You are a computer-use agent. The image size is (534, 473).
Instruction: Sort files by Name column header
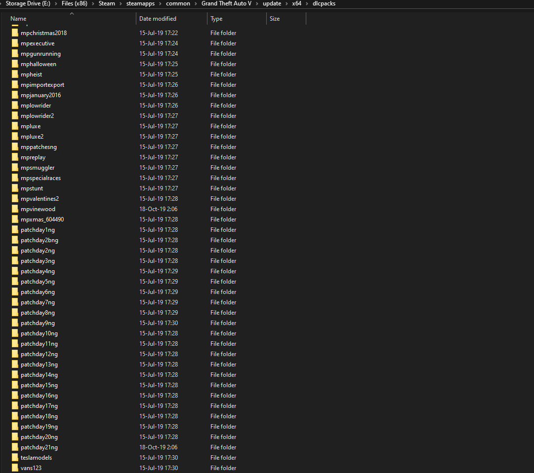18,19
